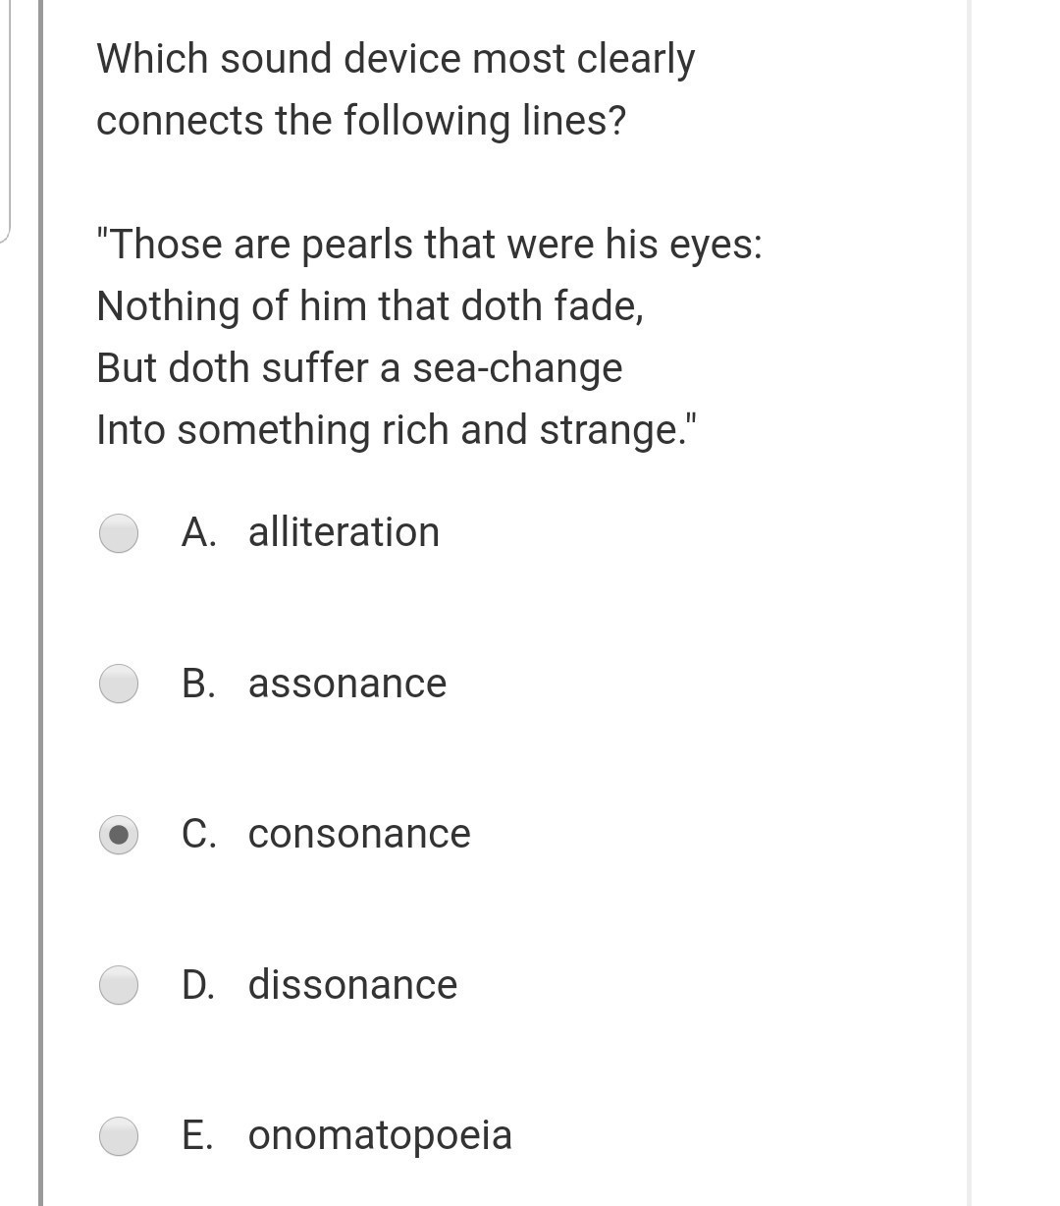Click the selected consonance radio button
This screenshot has width=1060, height=1206.
(x=119, y=835)
